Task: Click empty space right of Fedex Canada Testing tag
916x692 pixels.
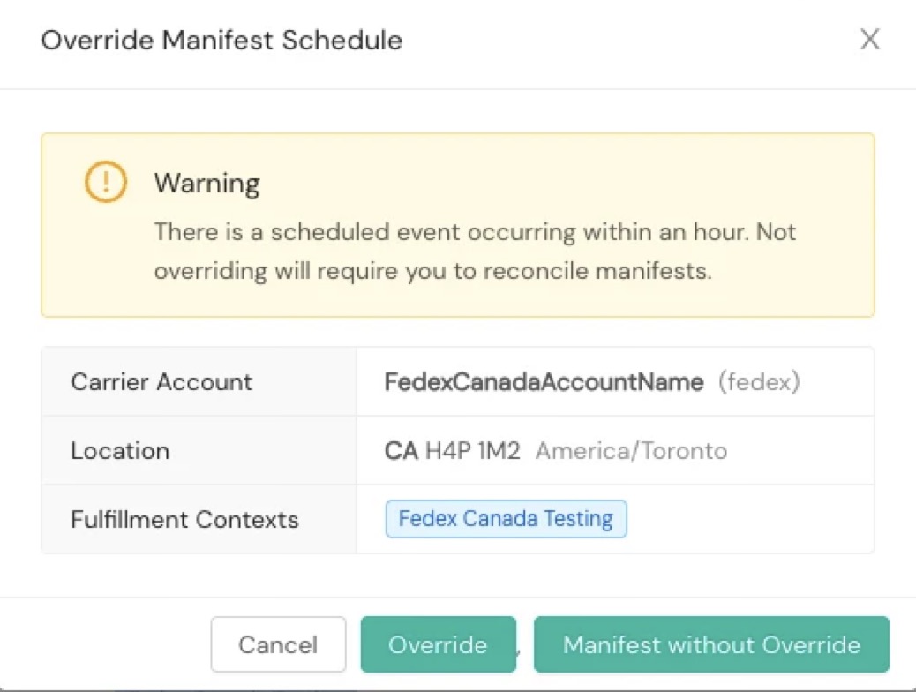Action: (x=750, y=519)
